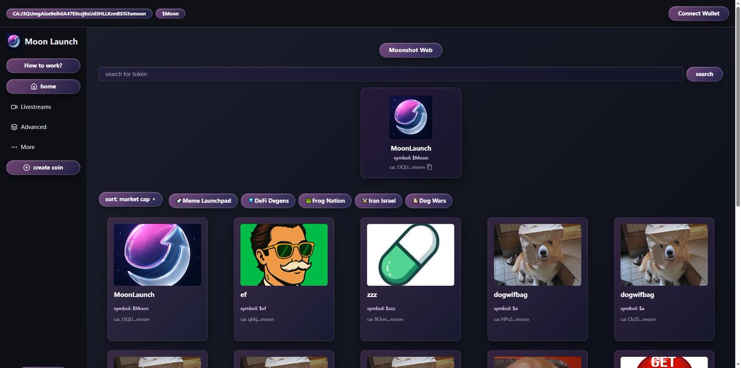Focus the search for token field
The width and height of the screenshot is (741, 368).
coord(391,74)
